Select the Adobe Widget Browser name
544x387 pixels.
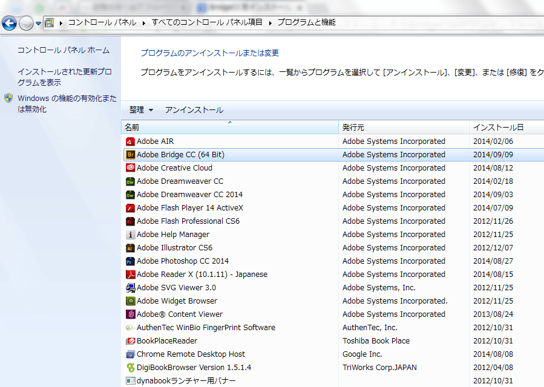pos(177,301)
